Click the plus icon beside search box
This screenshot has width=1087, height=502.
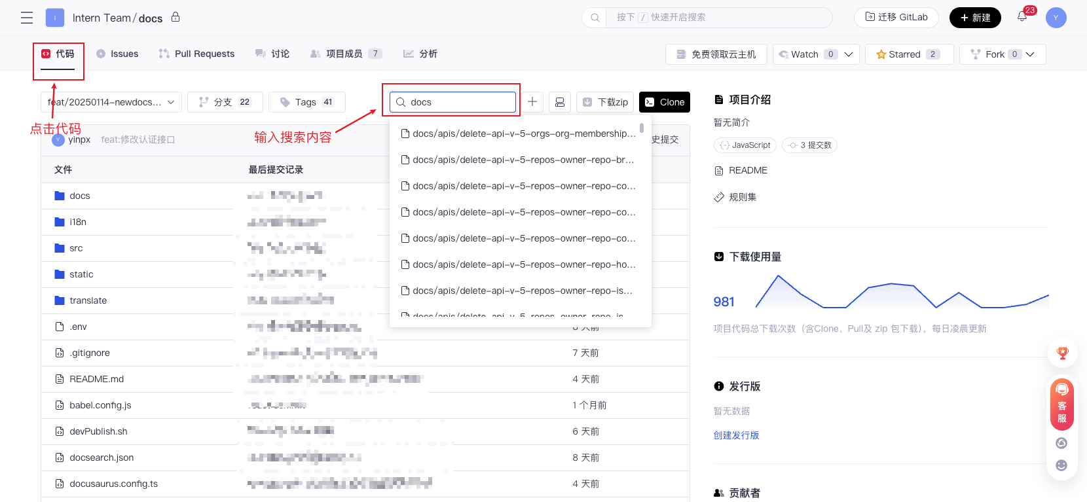tap(532, 102)
